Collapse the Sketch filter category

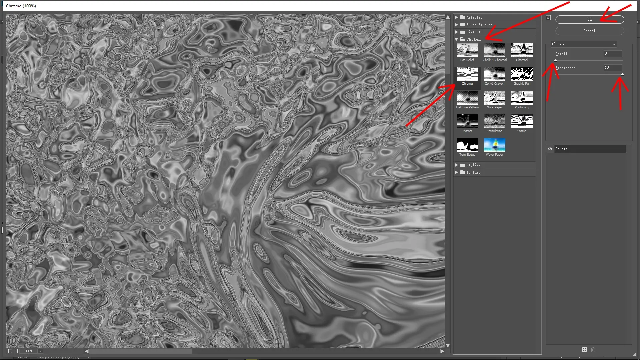[456, 39]
